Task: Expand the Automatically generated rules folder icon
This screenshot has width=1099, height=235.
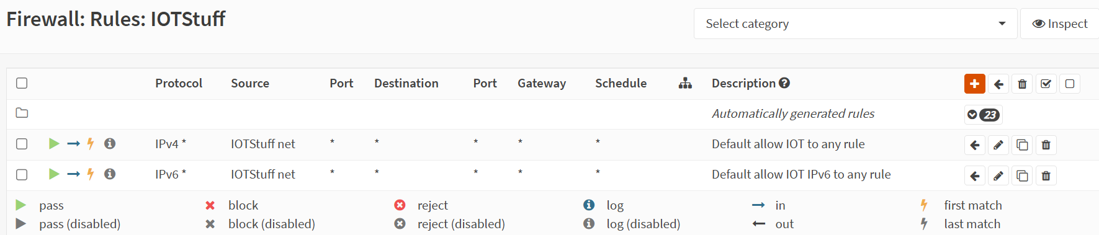Action: pyautogui.click(x=22, y=113)
